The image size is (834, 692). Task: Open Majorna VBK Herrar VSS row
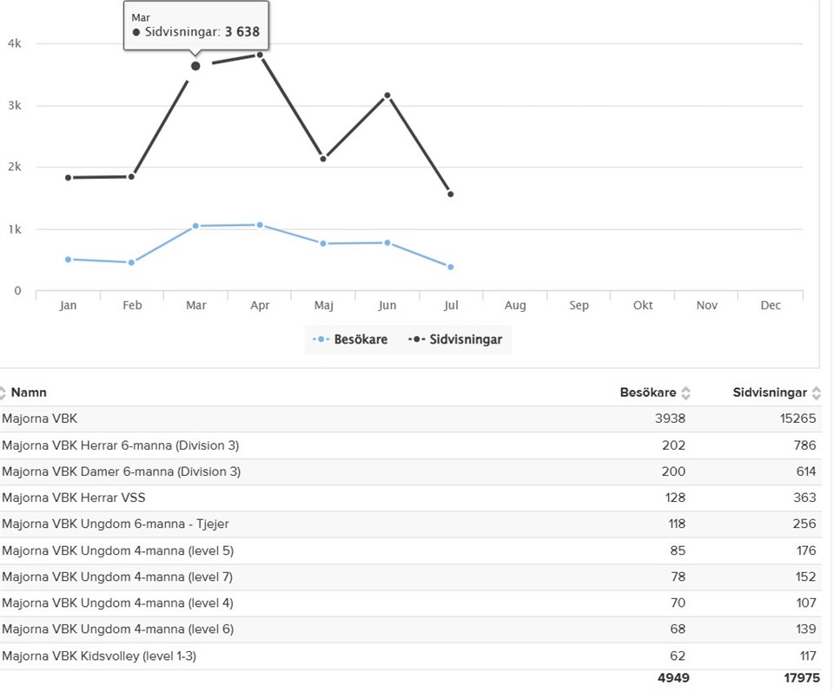pyautogui.click(x=72, y=498)
